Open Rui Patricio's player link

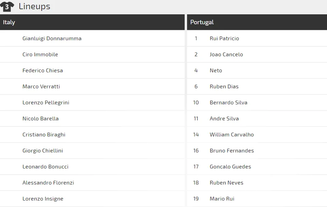click(x=224, y=39)
